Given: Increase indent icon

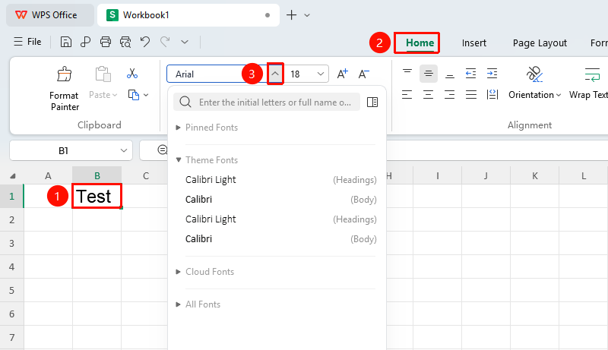Looking at the screenshot, I should tap(492, 74).
